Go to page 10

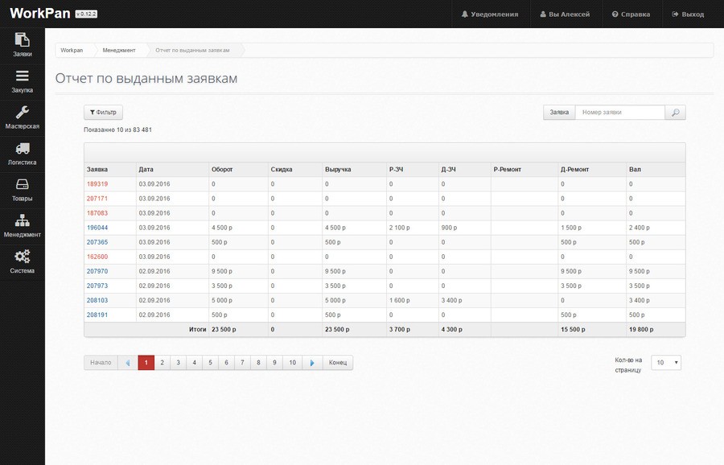pos(292,363)
